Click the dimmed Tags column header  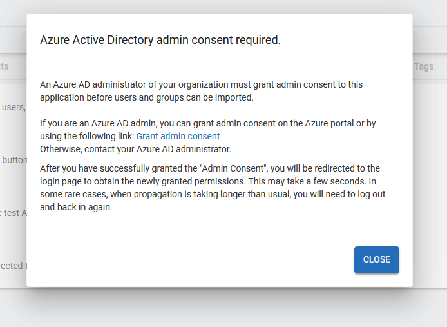(424, 66)
